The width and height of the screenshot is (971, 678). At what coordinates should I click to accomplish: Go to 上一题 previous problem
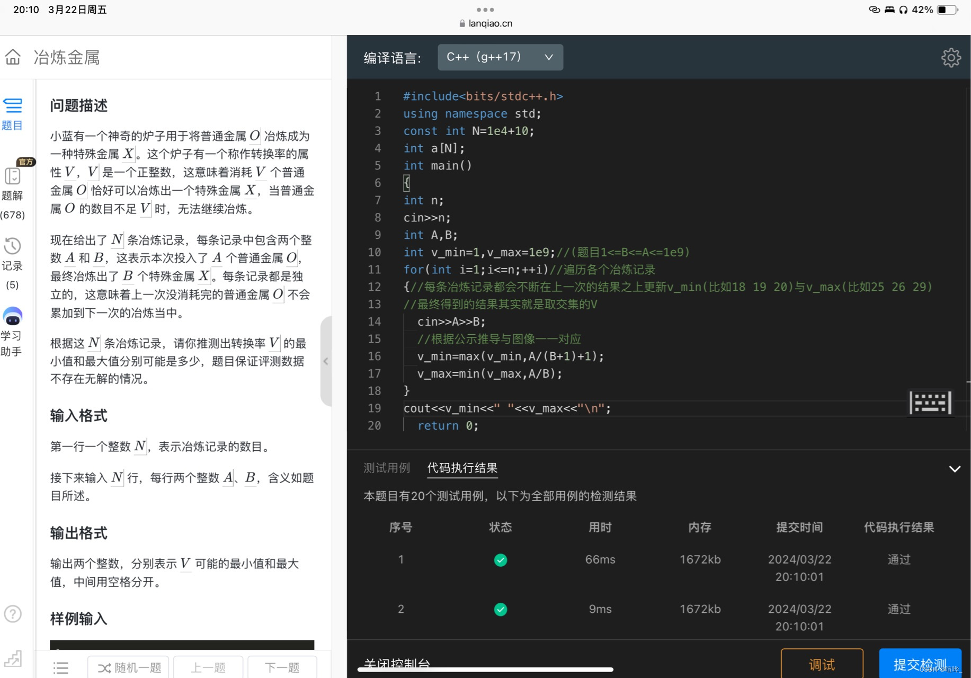tap(208, 667)
